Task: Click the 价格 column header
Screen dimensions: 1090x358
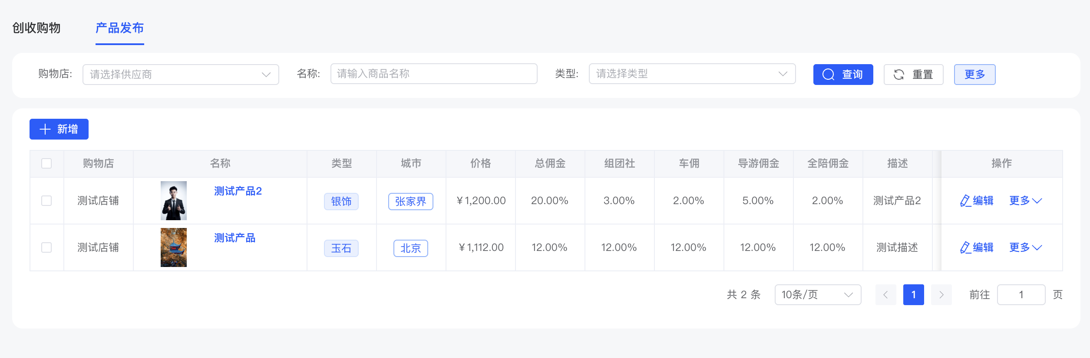Action: click(481, 163)
